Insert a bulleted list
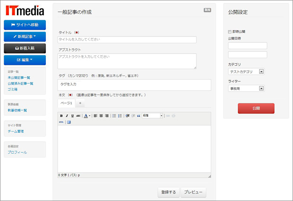Screen dimensions: 293x201 (114, 115)
